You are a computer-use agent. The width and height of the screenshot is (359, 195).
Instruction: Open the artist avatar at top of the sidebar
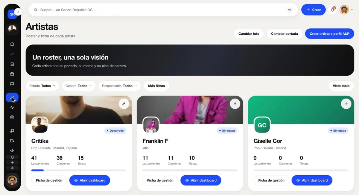pos(12,29)
